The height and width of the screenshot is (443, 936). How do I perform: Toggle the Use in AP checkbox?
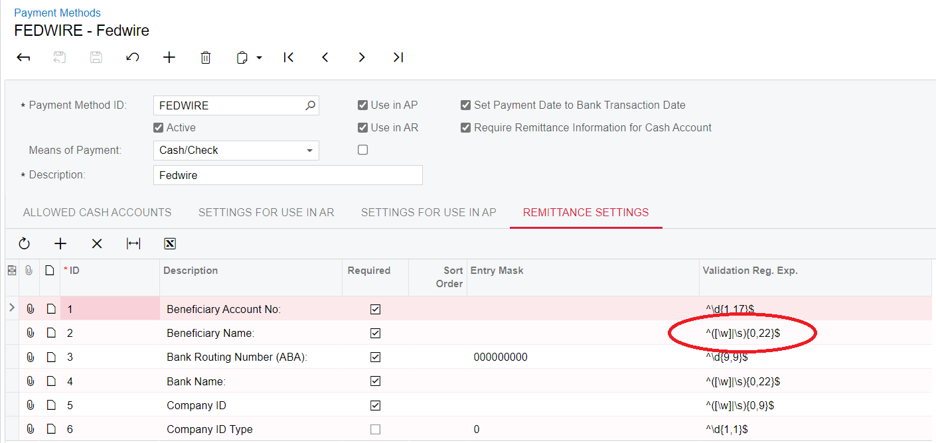362,105
